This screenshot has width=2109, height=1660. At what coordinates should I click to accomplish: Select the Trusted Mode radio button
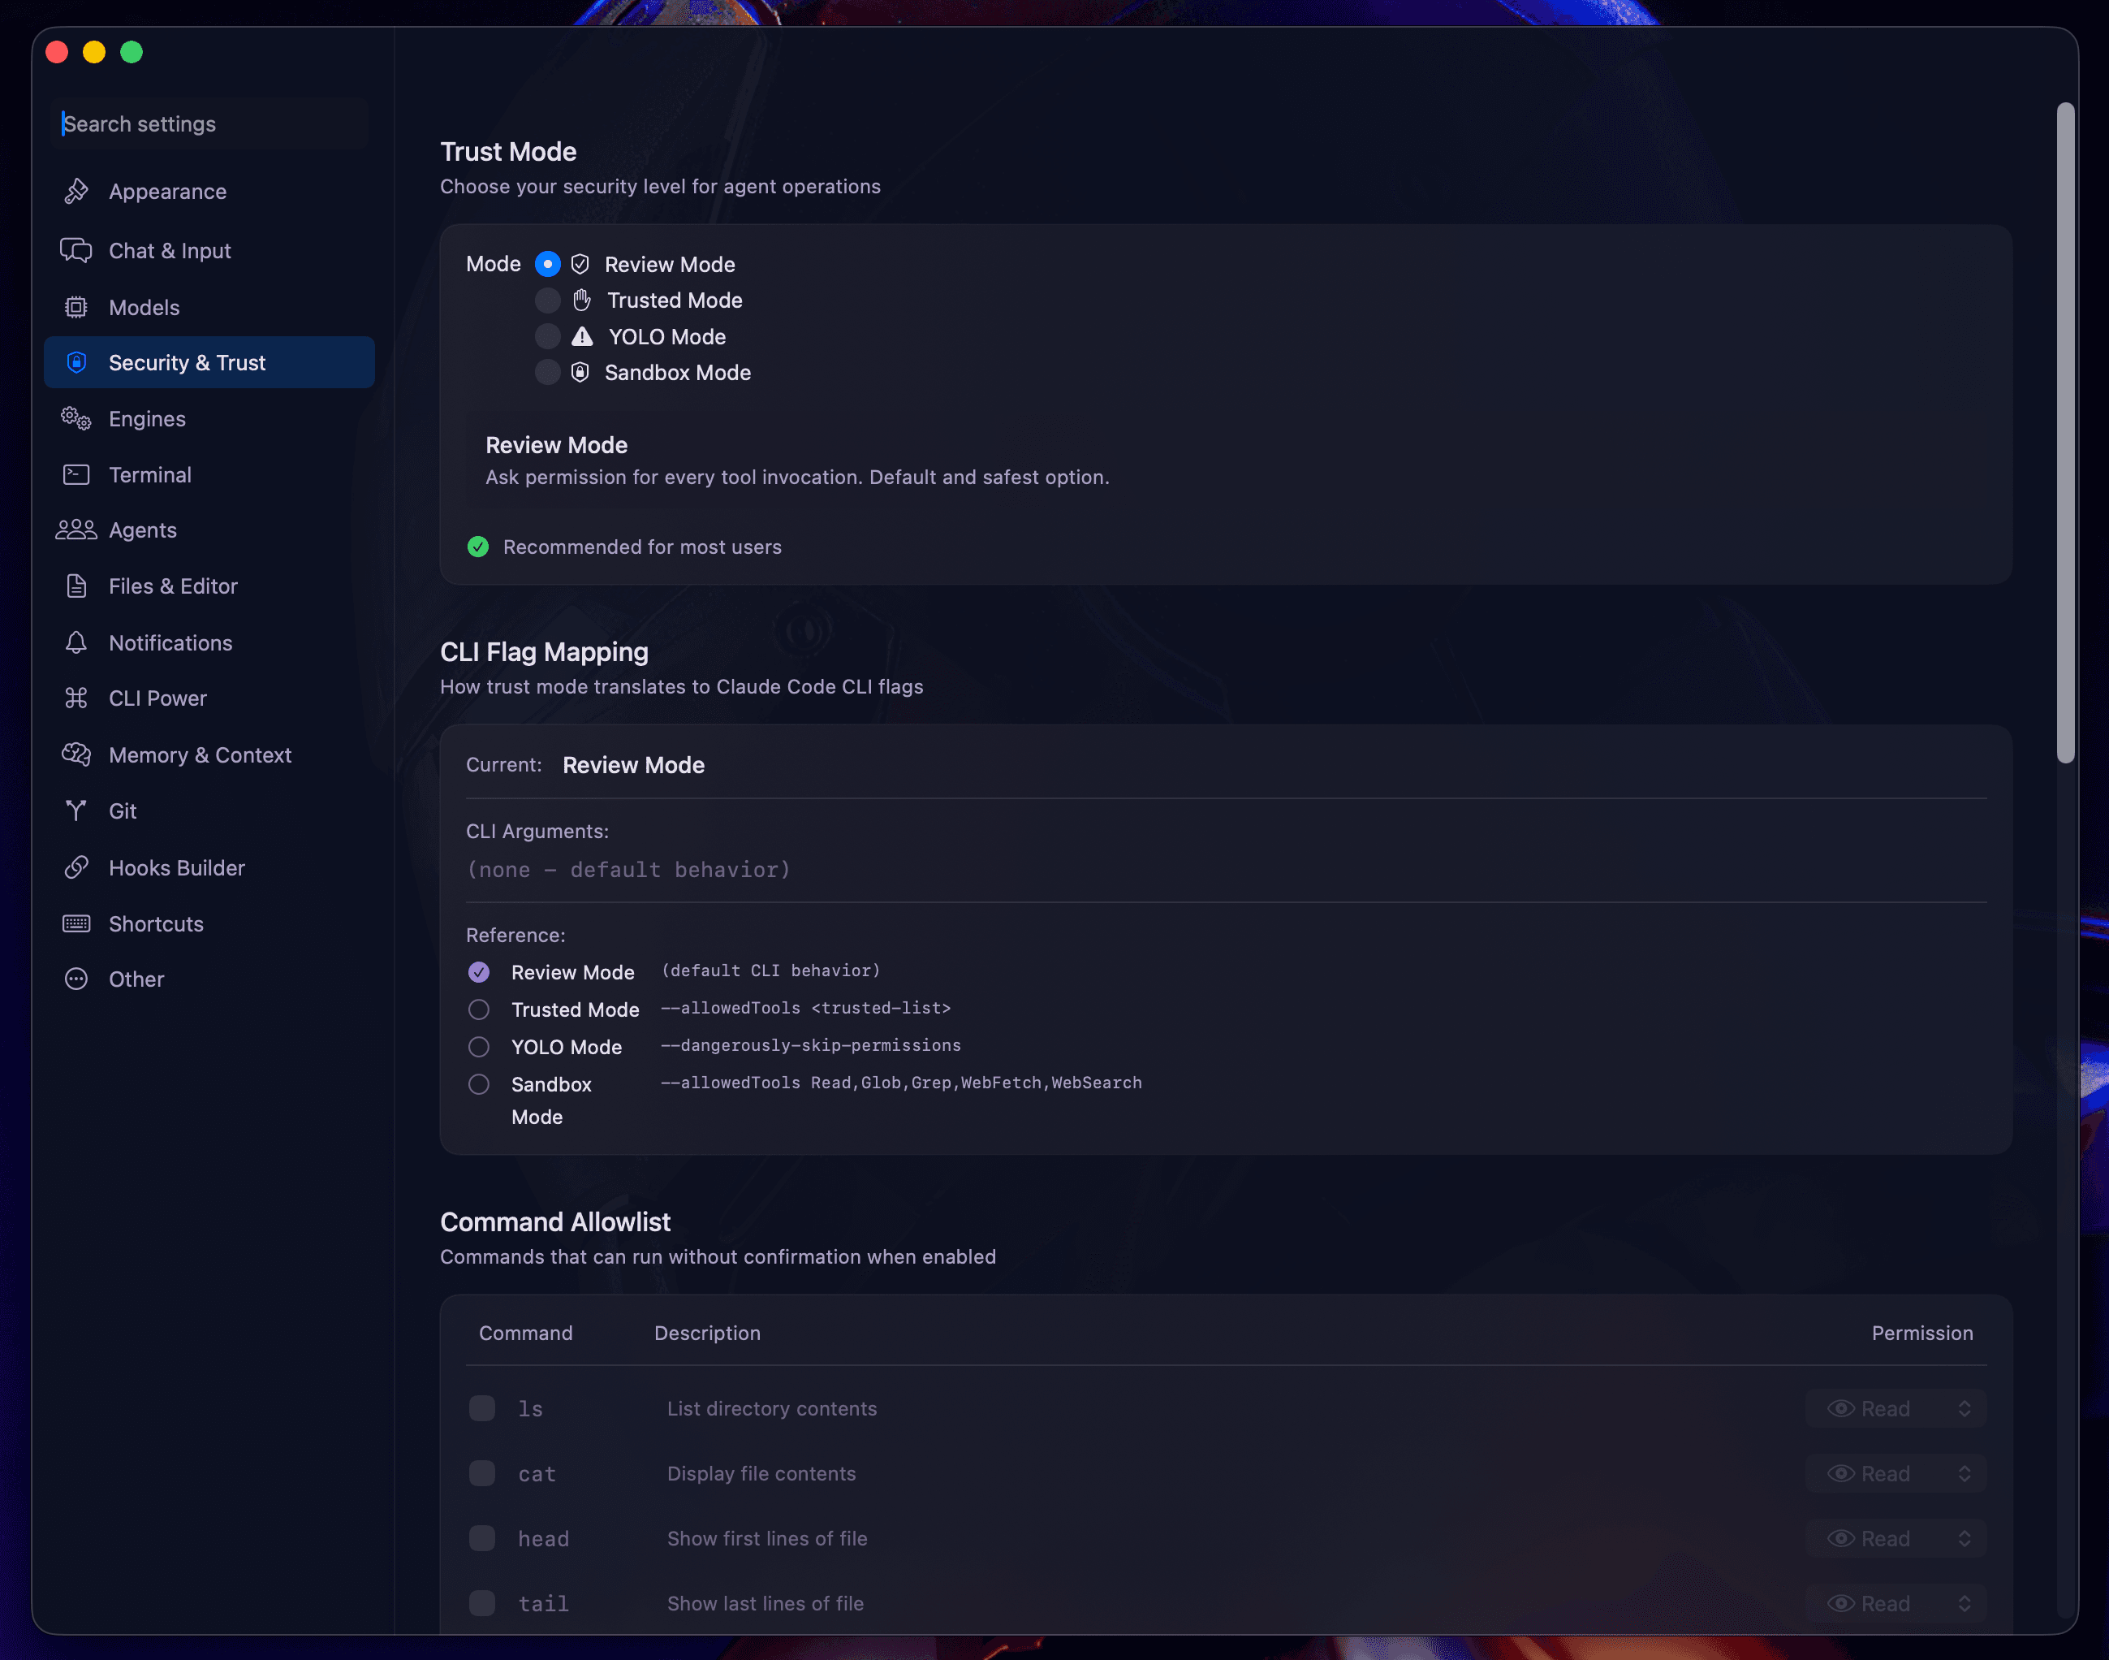tap(548, 300)
